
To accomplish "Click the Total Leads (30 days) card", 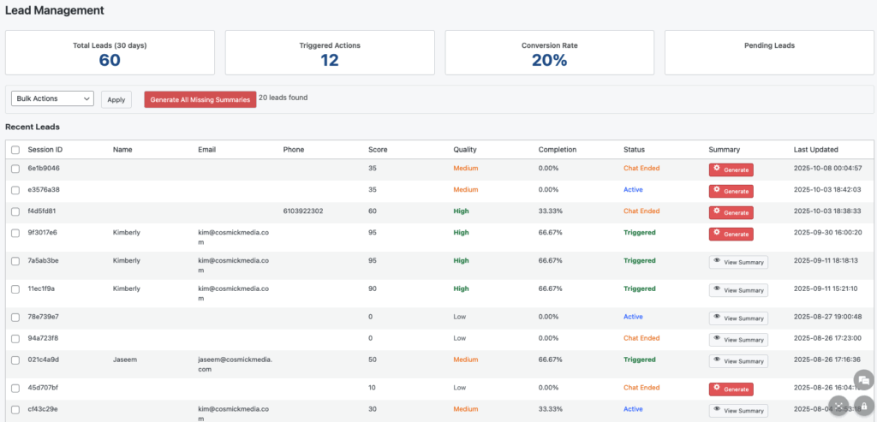I will point(110,52).
